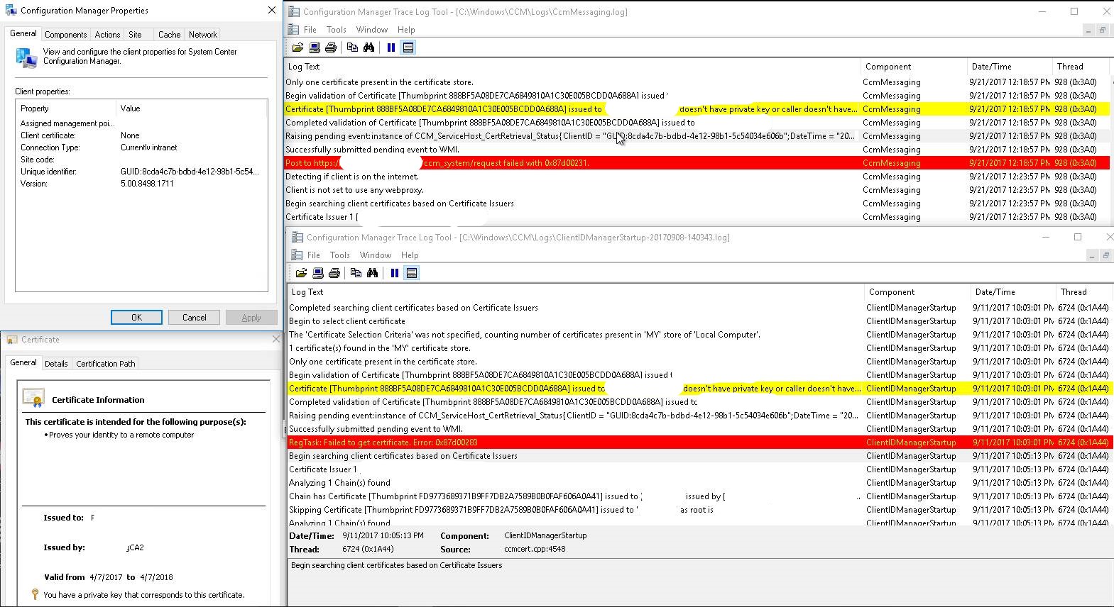Switch to Actions tab in Configuration Manager Properties
The height and width of the screenshot is (607, 1114).
click(x=107, y=35)
